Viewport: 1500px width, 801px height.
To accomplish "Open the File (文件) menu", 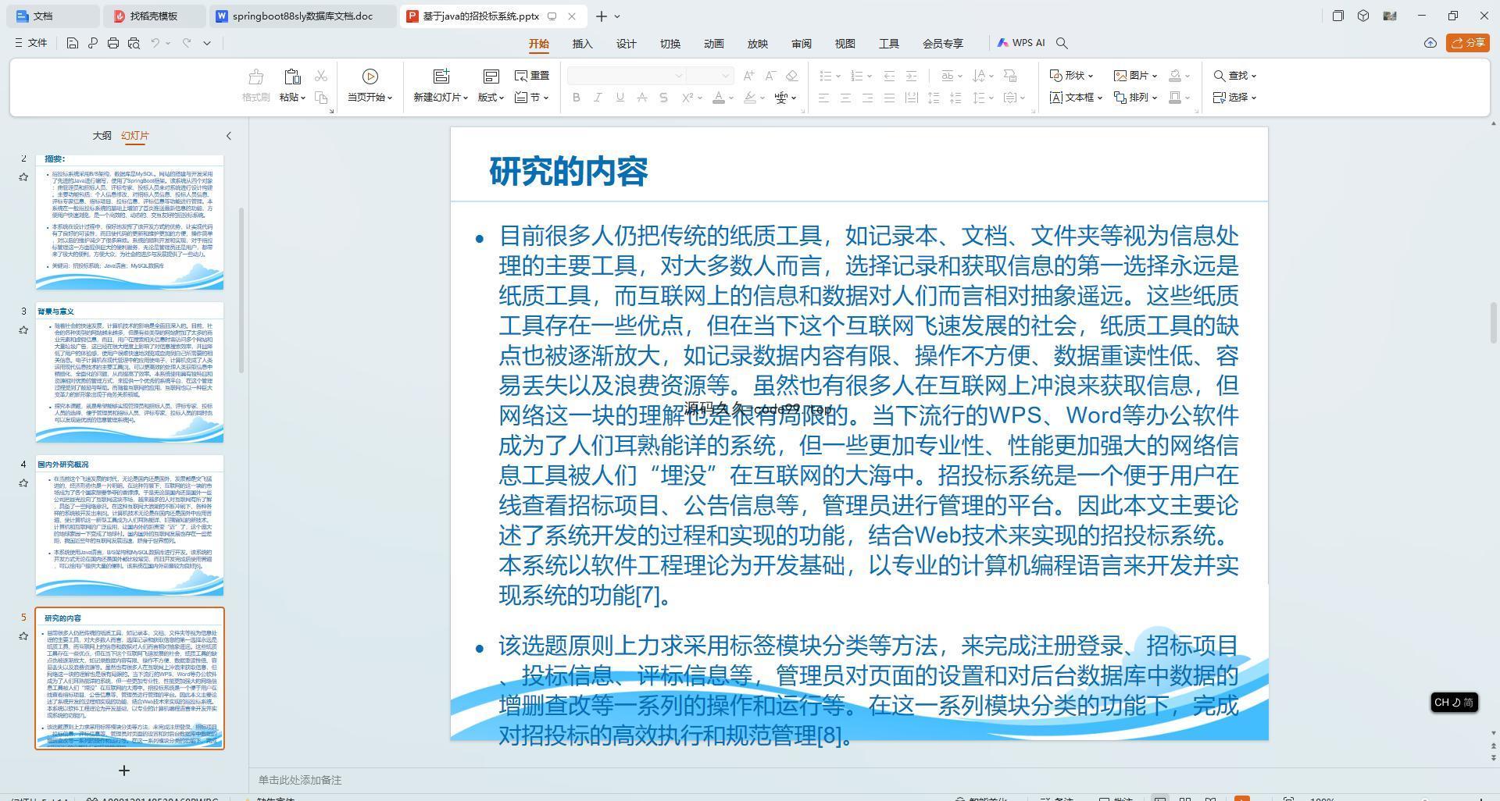I will tap(31, 43).
